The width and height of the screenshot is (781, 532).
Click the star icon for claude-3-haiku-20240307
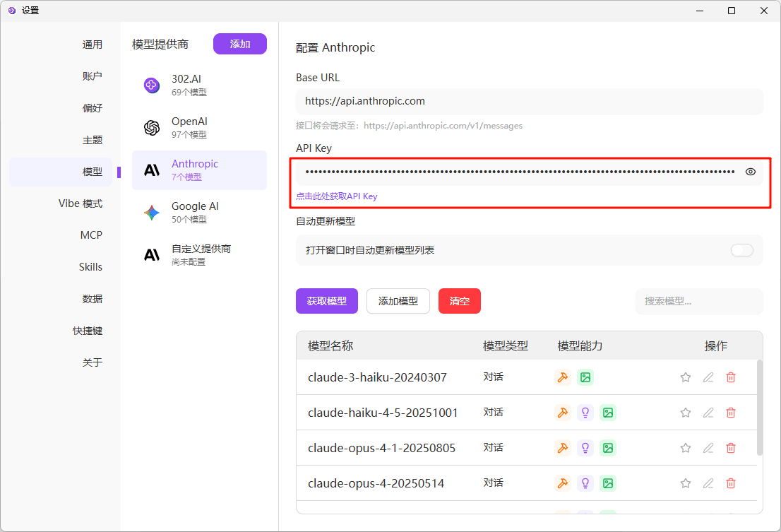pos(686,377)
